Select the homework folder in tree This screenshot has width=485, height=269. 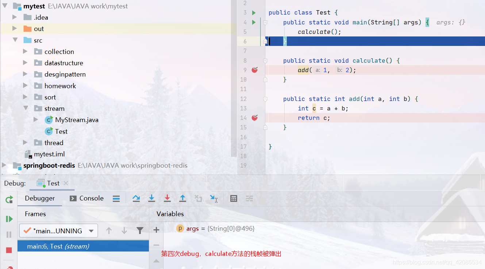60,86
